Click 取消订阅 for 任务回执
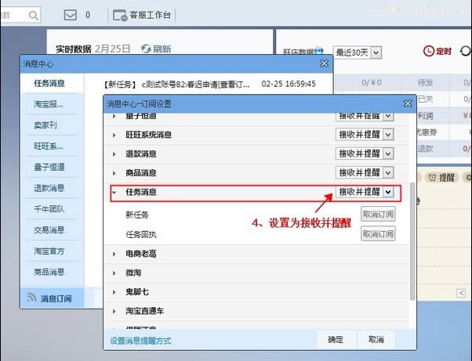The image size is (472, 361). [378, 233]
